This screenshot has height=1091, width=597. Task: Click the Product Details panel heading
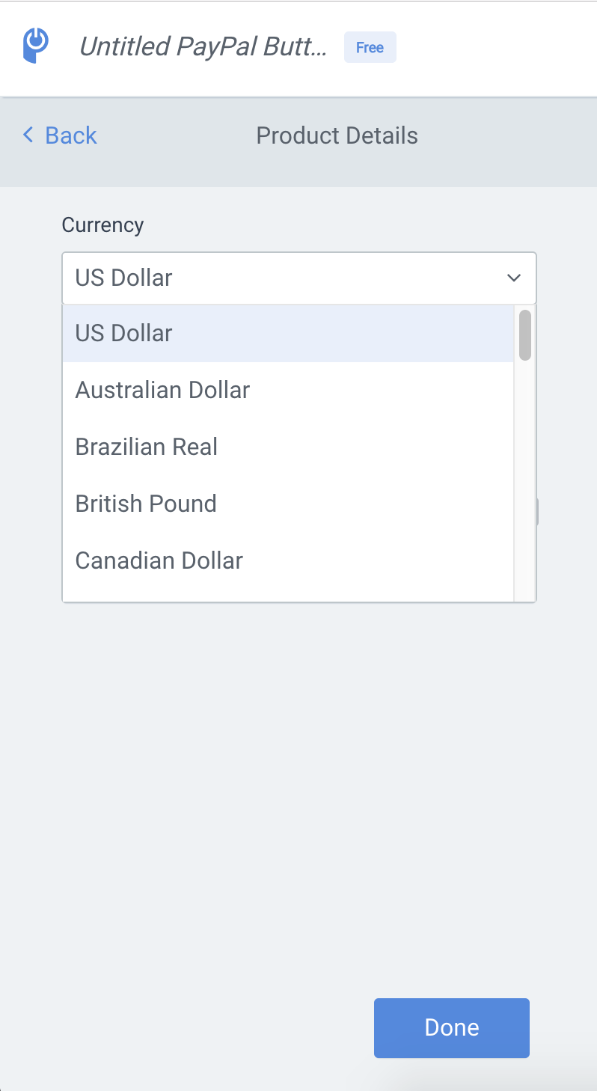(337, 135)
